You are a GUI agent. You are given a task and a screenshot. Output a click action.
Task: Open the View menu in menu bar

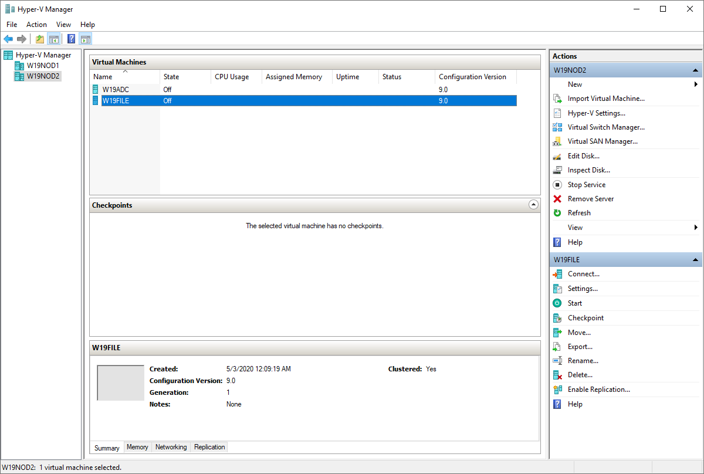pos(63,25)
